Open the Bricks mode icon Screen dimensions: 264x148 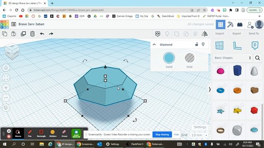(240, 25)
